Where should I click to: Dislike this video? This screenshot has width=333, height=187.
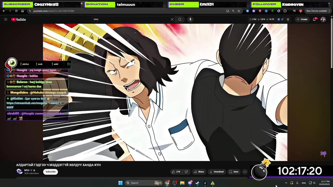186,172
